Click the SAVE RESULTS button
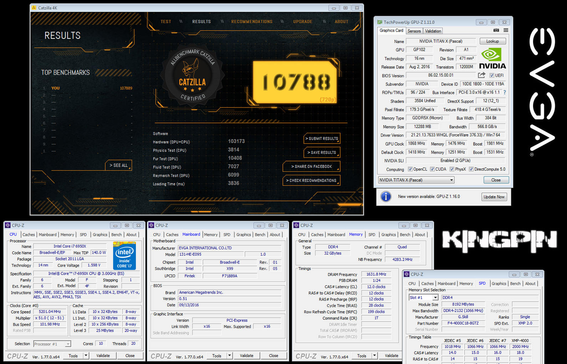 322,152
